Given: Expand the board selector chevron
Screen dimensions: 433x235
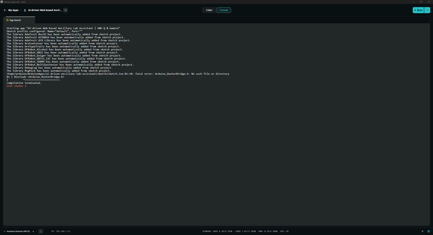Looking at the screenshot, I should click(33, 231).
